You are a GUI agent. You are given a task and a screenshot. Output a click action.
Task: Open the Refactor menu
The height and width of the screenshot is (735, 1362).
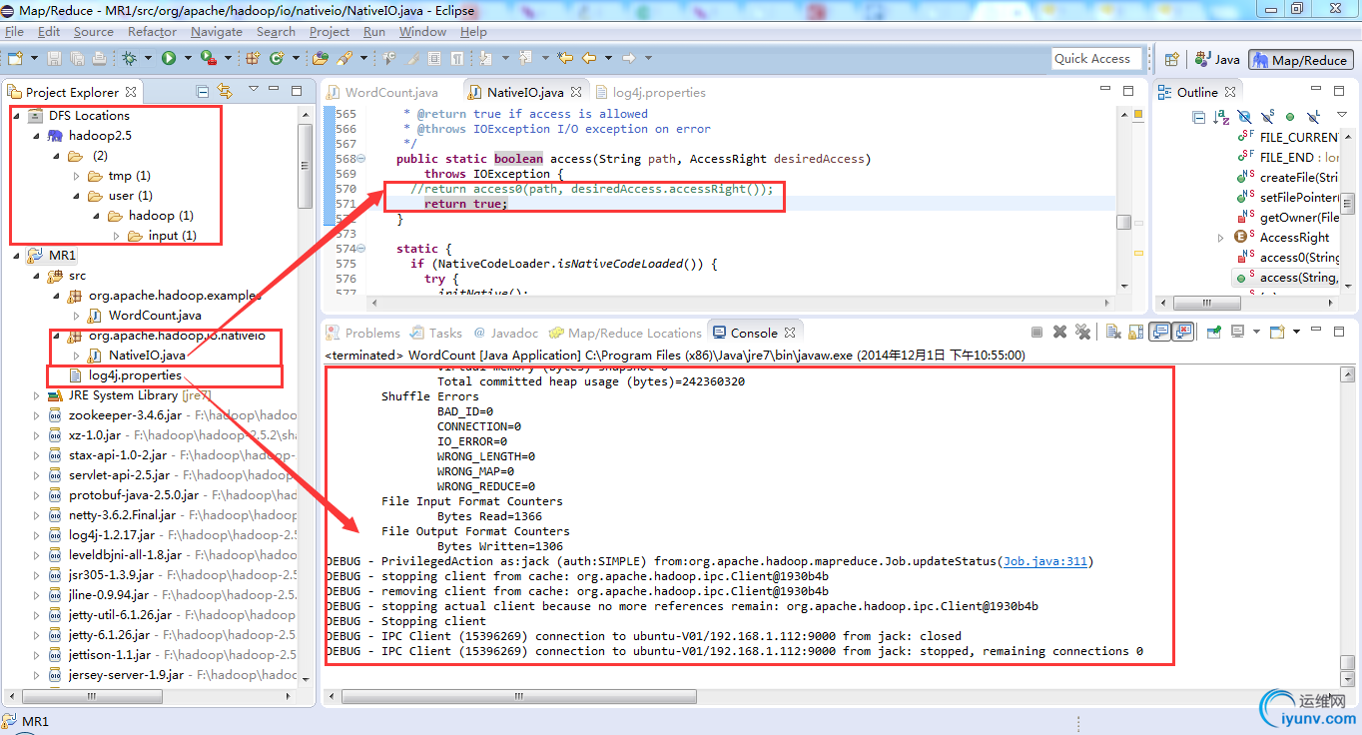(152, 32)
